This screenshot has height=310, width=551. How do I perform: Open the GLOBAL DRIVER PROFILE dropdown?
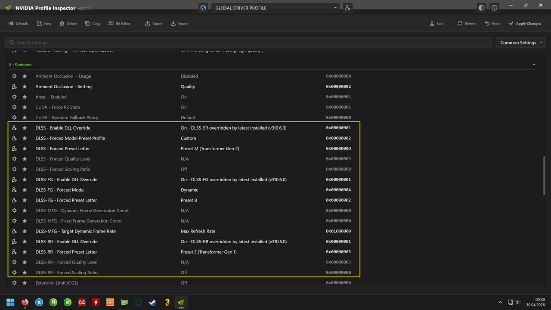point(275,8)
